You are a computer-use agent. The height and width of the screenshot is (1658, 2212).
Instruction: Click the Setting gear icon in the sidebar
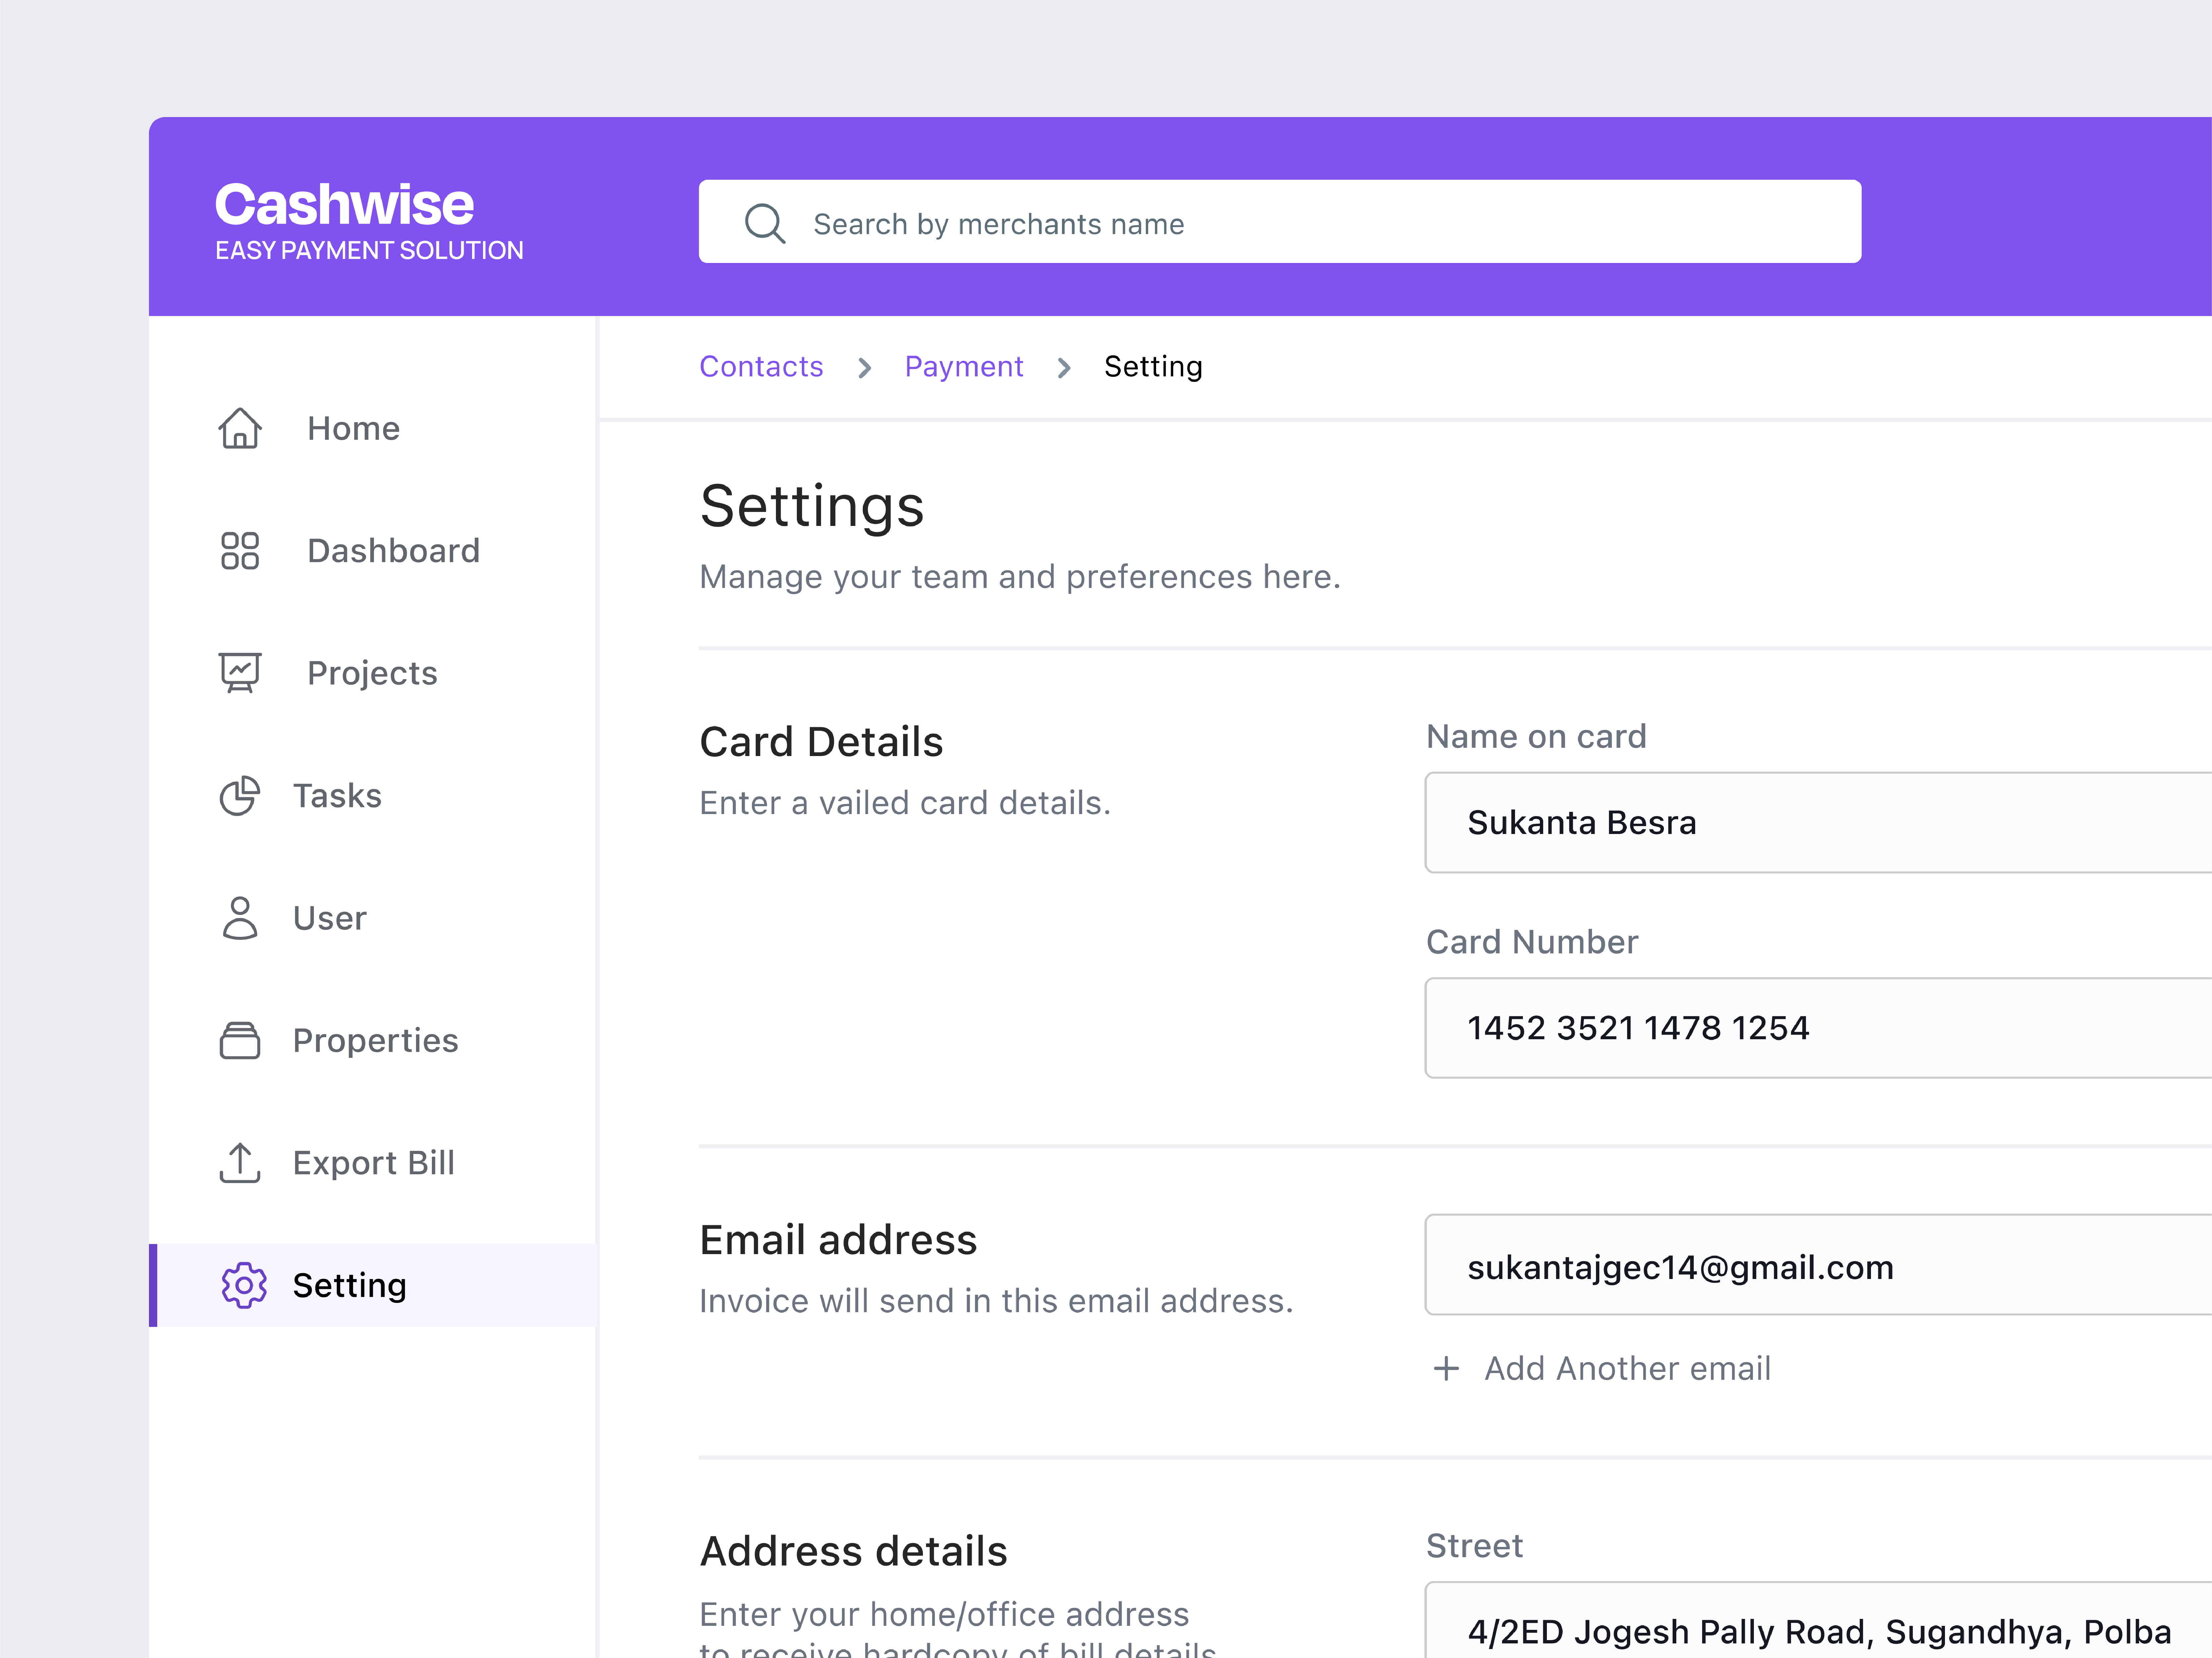tap(244, 1285)
